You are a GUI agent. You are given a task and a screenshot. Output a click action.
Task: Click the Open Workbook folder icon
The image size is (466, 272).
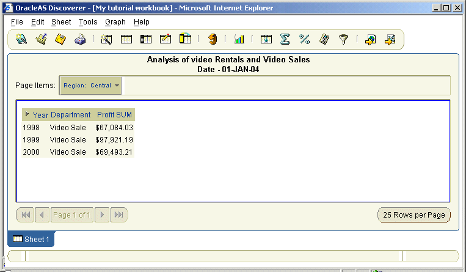42,39
